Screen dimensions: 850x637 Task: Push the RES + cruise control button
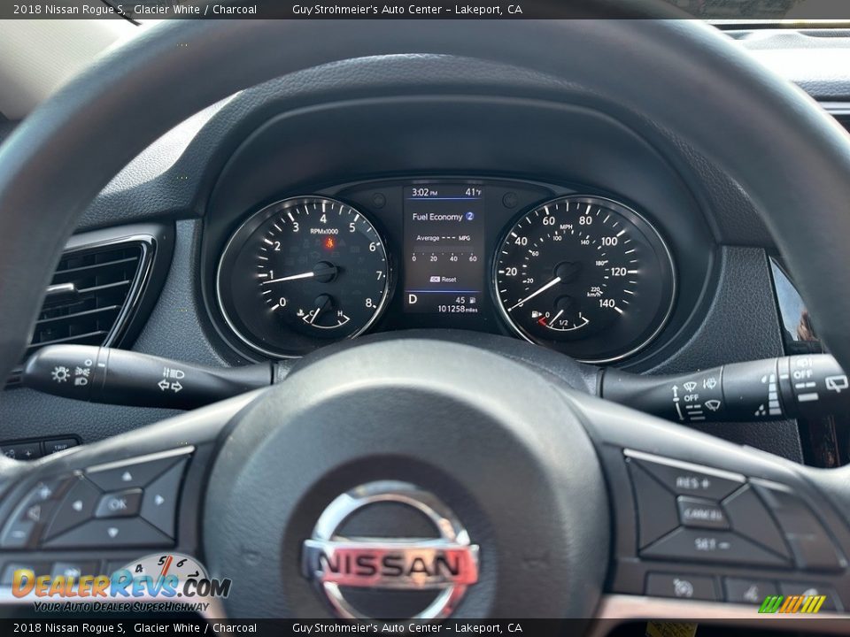coord(692,483)
